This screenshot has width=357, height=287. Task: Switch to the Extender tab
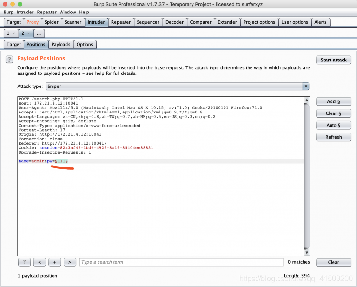click(227, 22)
